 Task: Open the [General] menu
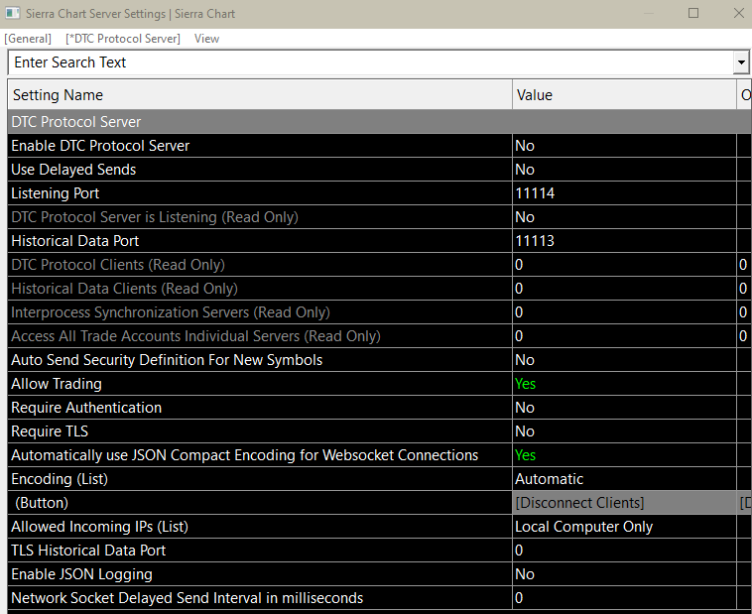(x=28, y=39)
